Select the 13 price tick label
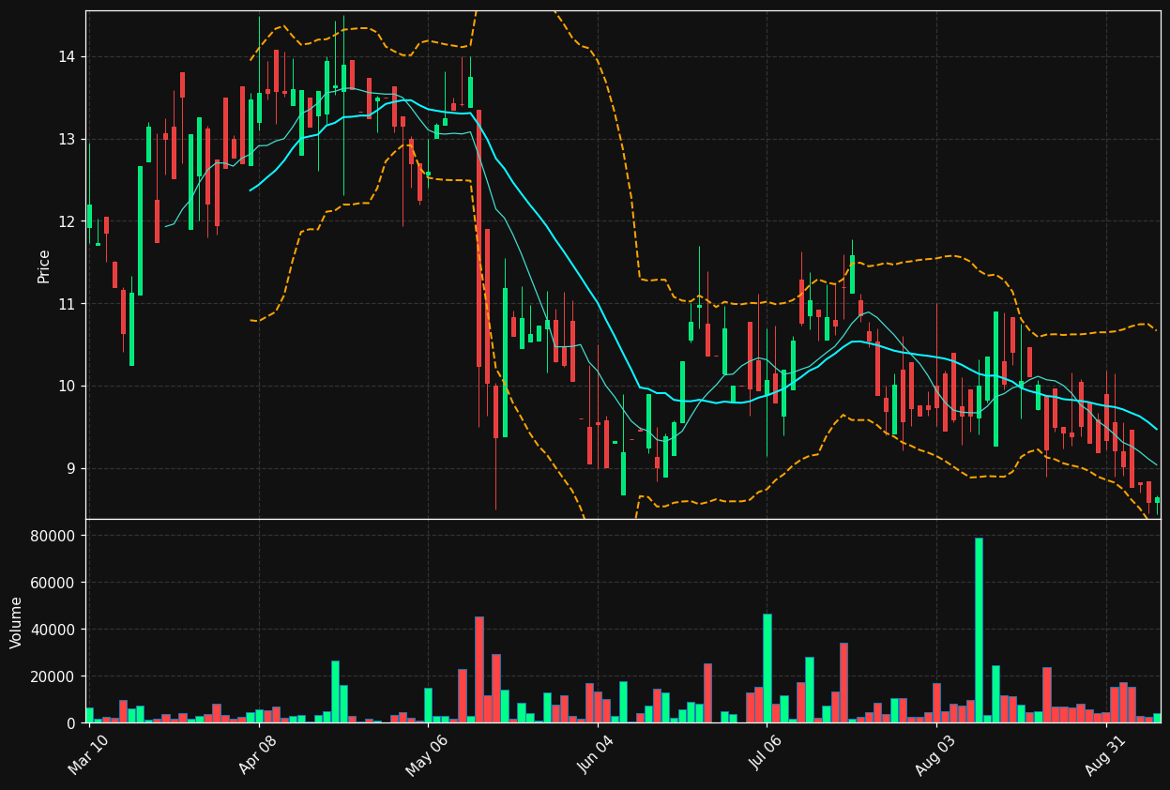 click(x=68, y=140)
